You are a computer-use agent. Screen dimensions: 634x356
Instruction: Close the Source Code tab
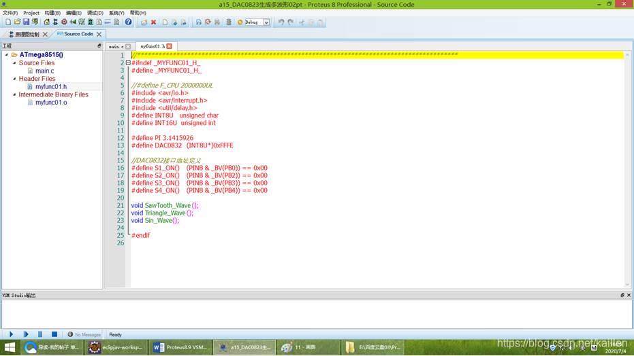pos(99,34)
